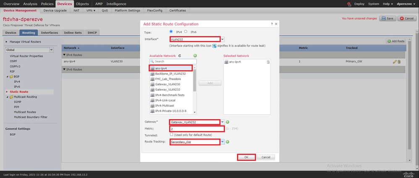The height and width of the screenshot is (178, 419).
Task: Select the IPv4 type radio button
Action: 171,31
